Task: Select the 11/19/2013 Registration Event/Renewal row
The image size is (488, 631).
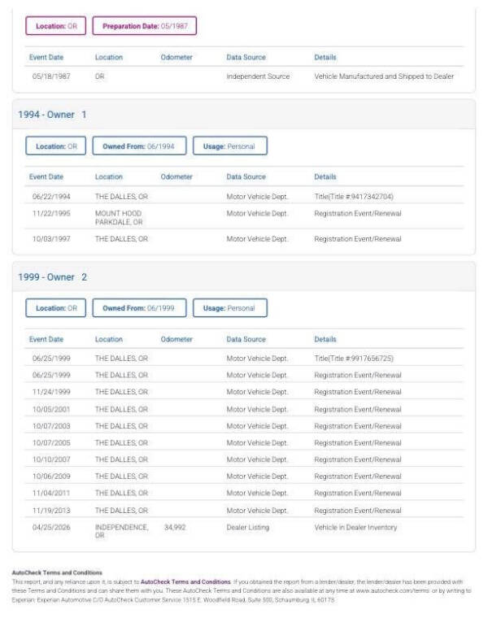Action: 244,511
